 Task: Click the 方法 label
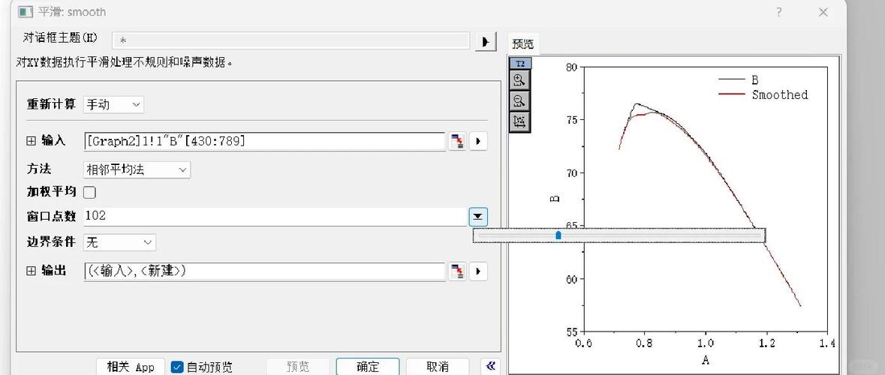(39, 169)
